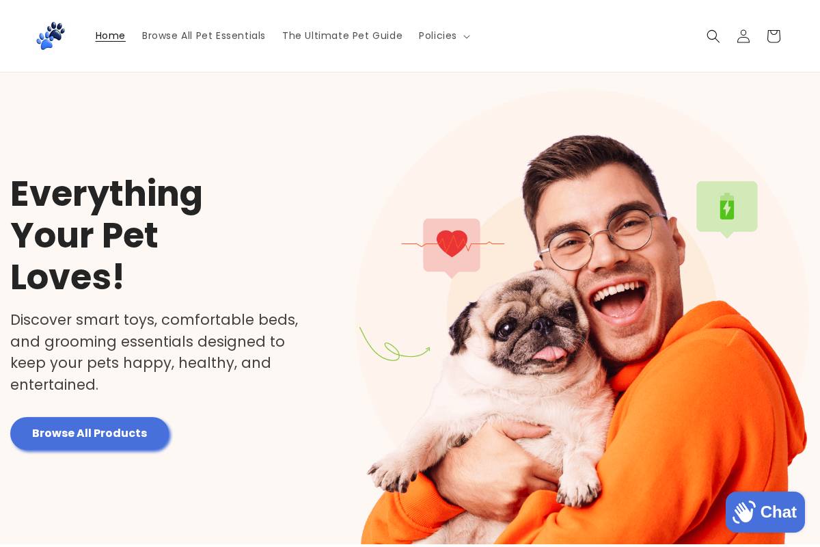Open the Shopify Chat widget

click(x=765, y=511)
